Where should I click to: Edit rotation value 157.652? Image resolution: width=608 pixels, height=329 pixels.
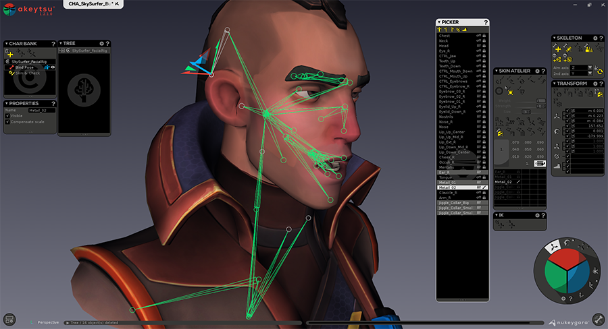click(587, 126)
